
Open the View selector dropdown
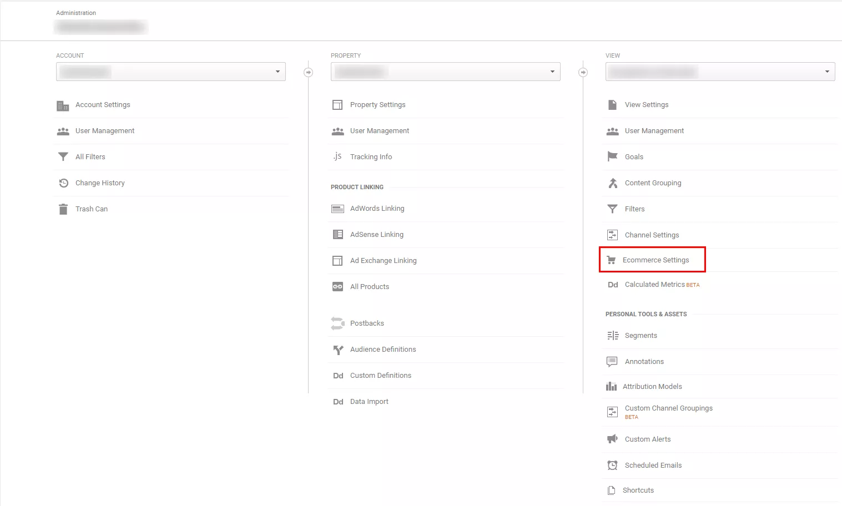pos(720,72)
